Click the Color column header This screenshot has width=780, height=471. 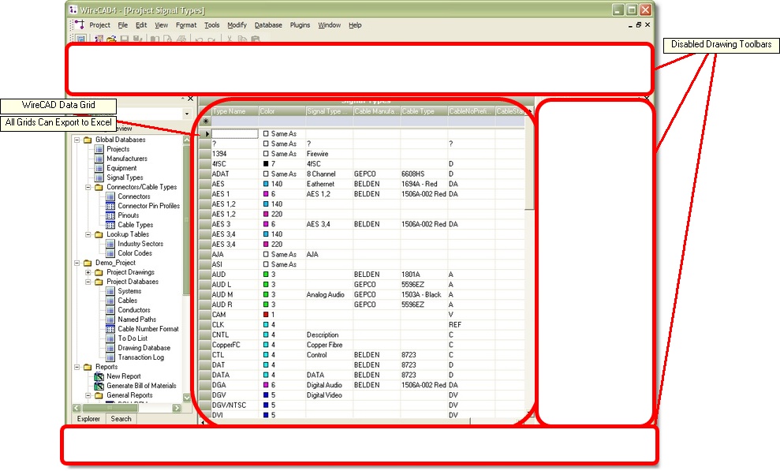tap(282, 111)
